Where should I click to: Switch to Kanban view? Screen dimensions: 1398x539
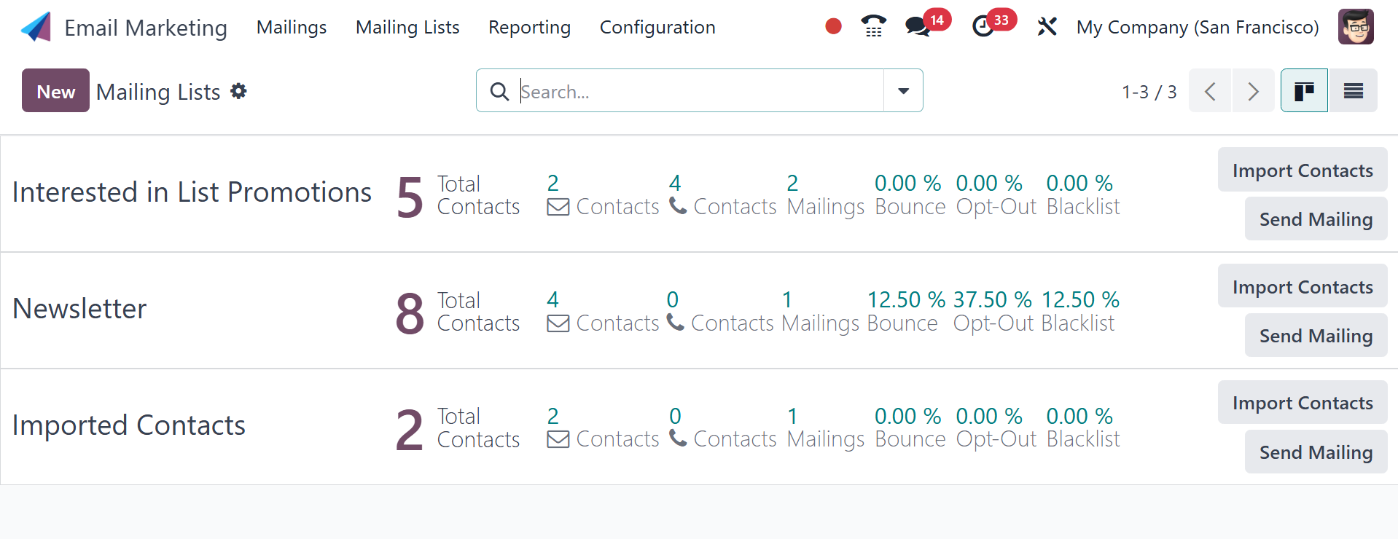click(x=1304, y=91)
